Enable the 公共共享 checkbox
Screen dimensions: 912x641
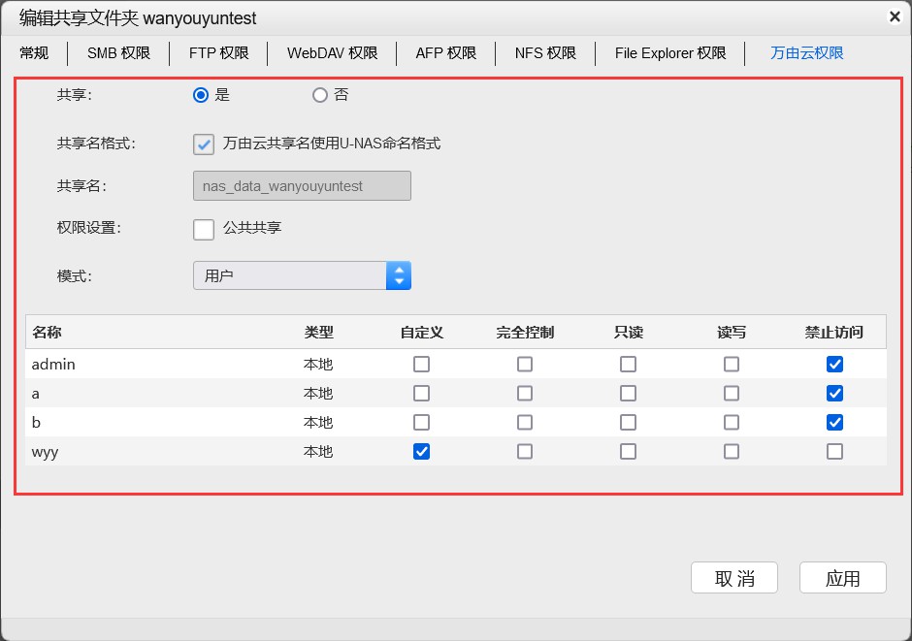click(x=203, y=230)
